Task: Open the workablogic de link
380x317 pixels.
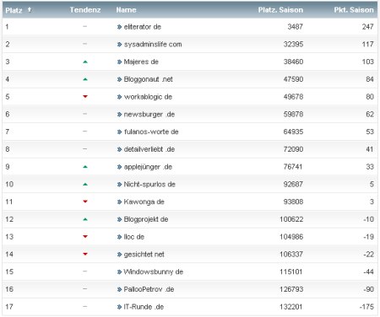Action: [148, 97]
